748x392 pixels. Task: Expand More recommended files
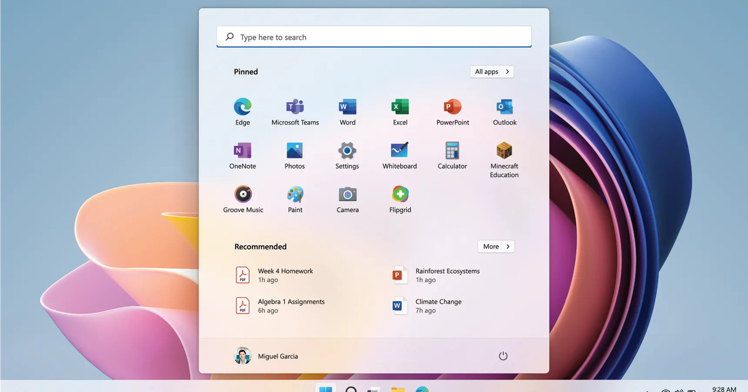[496, 246]
